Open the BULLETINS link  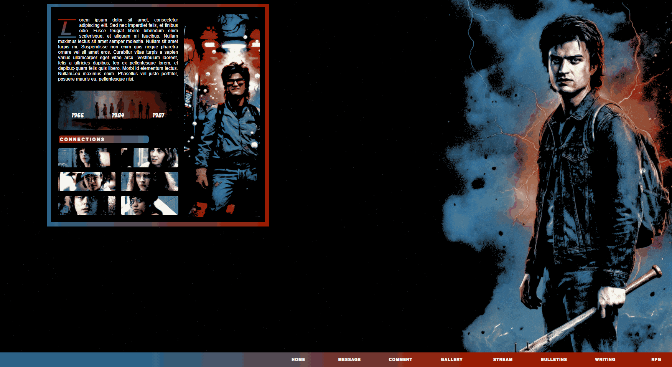[x=553, y=360]
